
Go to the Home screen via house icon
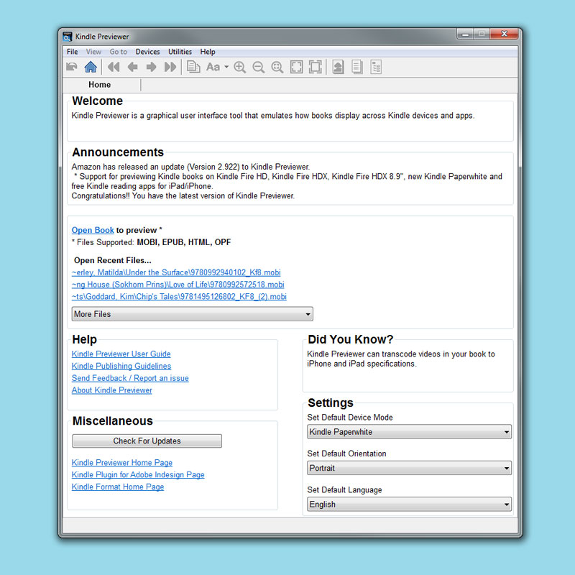point(91,67)
